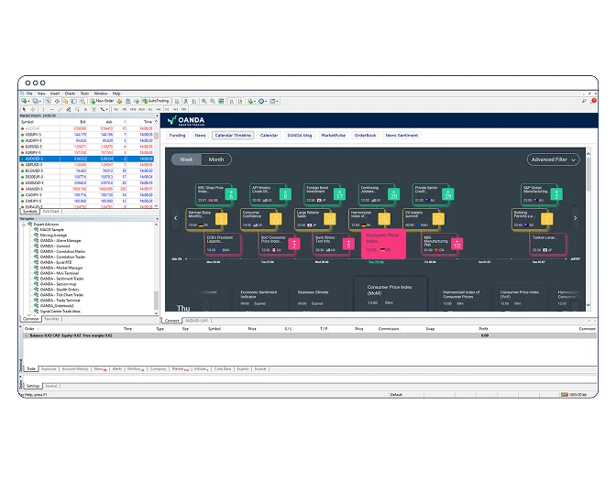616x494 pixels.
Task: Switch to the Tick Chart tab
Action: pyautogui.click(x=50, y=212)
